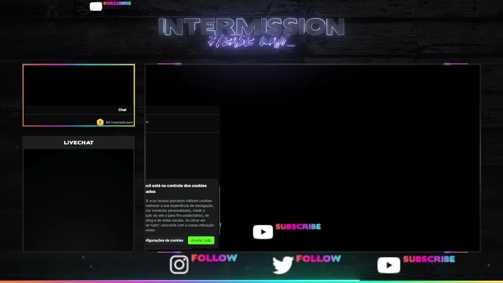Click the cookie notice paragraph text
Image resolution: width=503 pixels, height=283 pixels.
click(180, 215)
